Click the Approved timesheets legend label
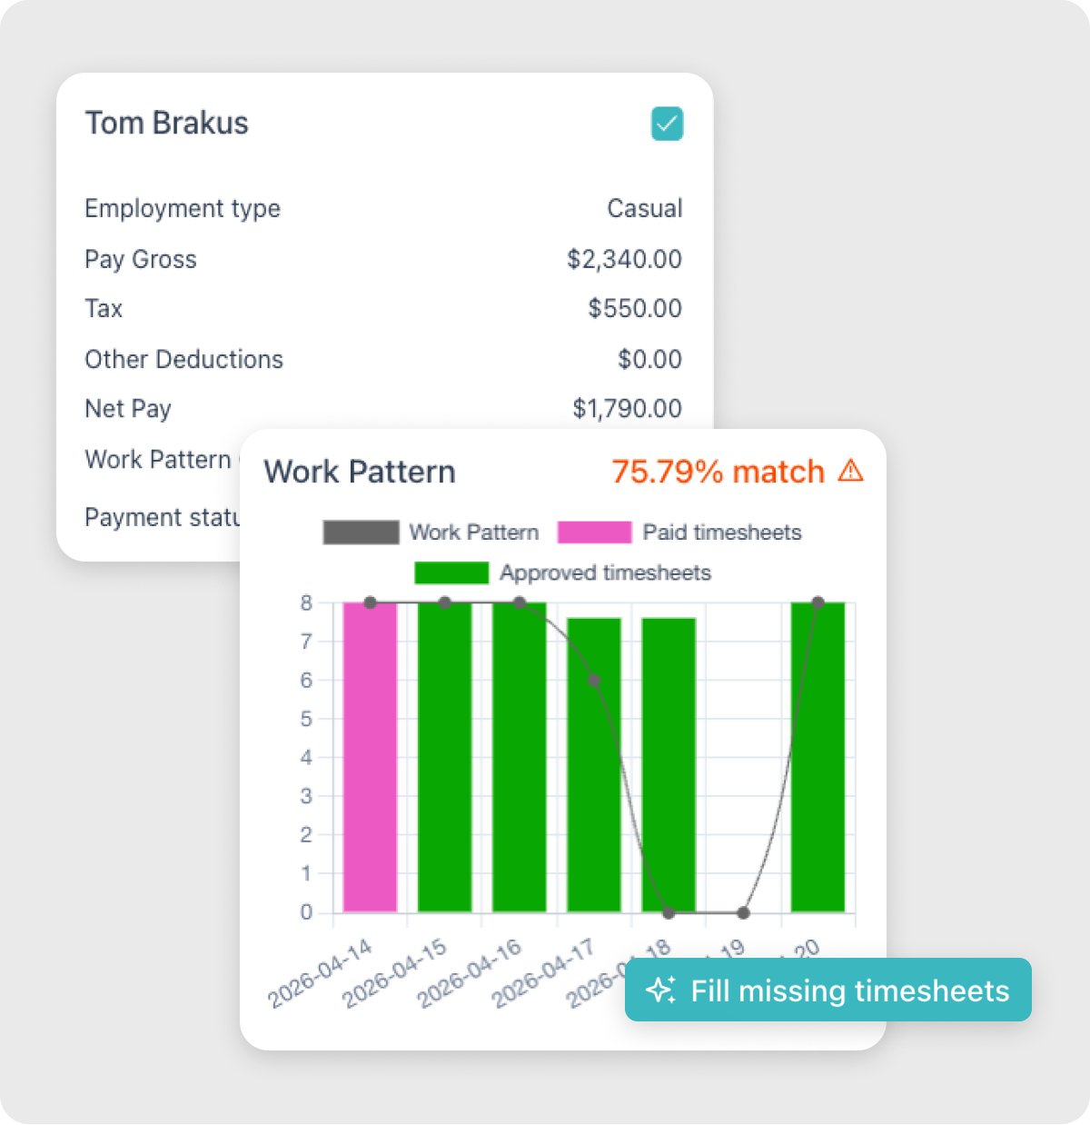 coord(605,572)
